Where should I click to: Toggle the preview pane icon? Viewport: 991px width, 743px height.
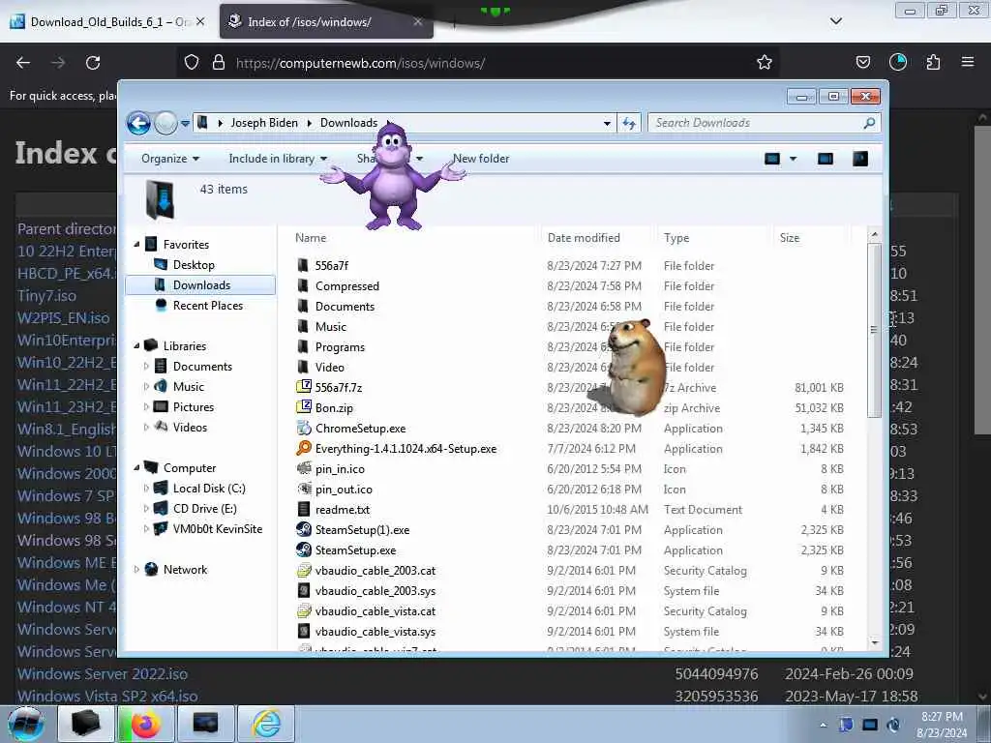826,159
